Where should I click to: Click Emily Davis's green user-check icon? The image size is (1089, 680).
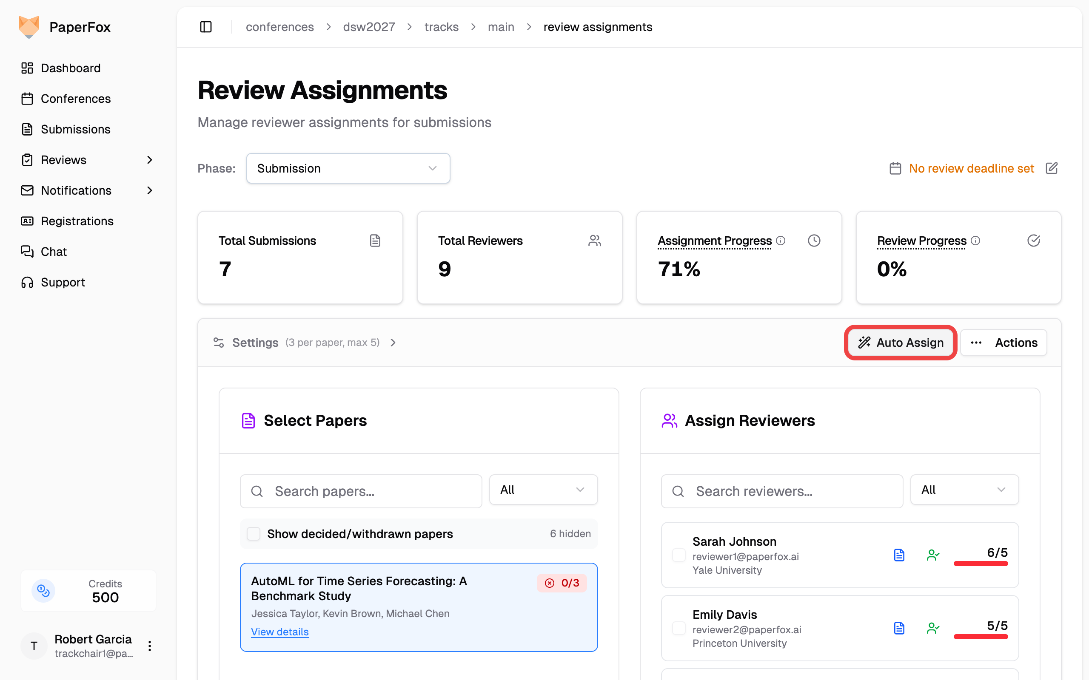pos(933,628)
